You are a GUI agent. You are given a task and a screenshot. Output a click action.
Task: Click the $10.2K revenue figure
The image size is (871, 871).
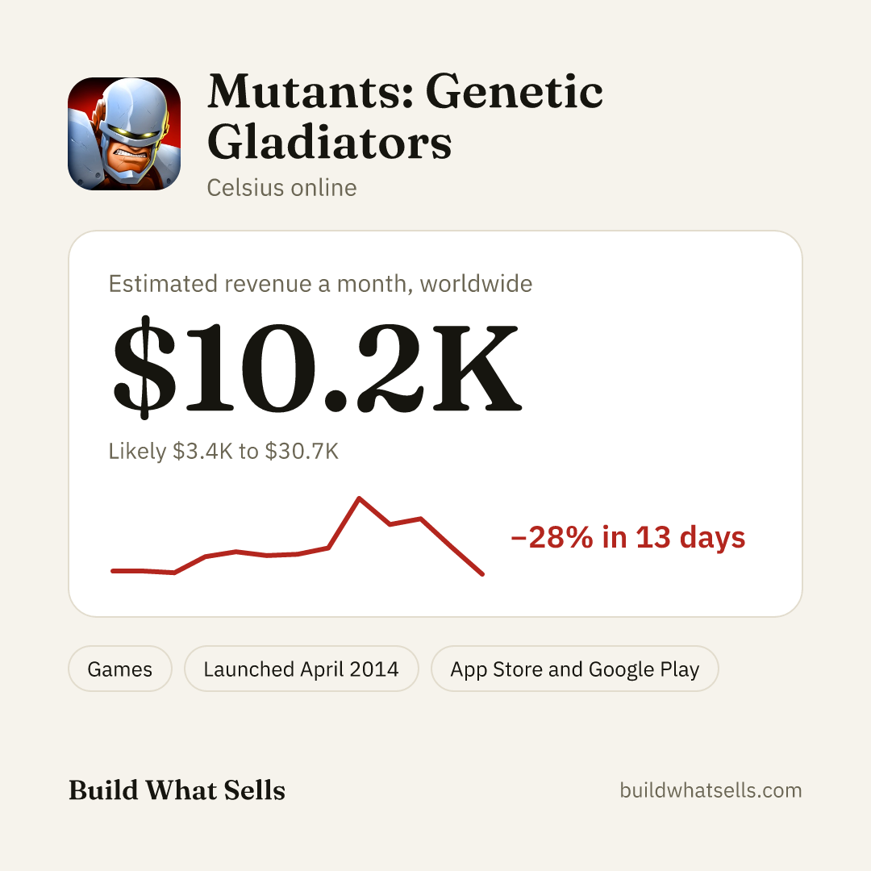click(317, 367)
